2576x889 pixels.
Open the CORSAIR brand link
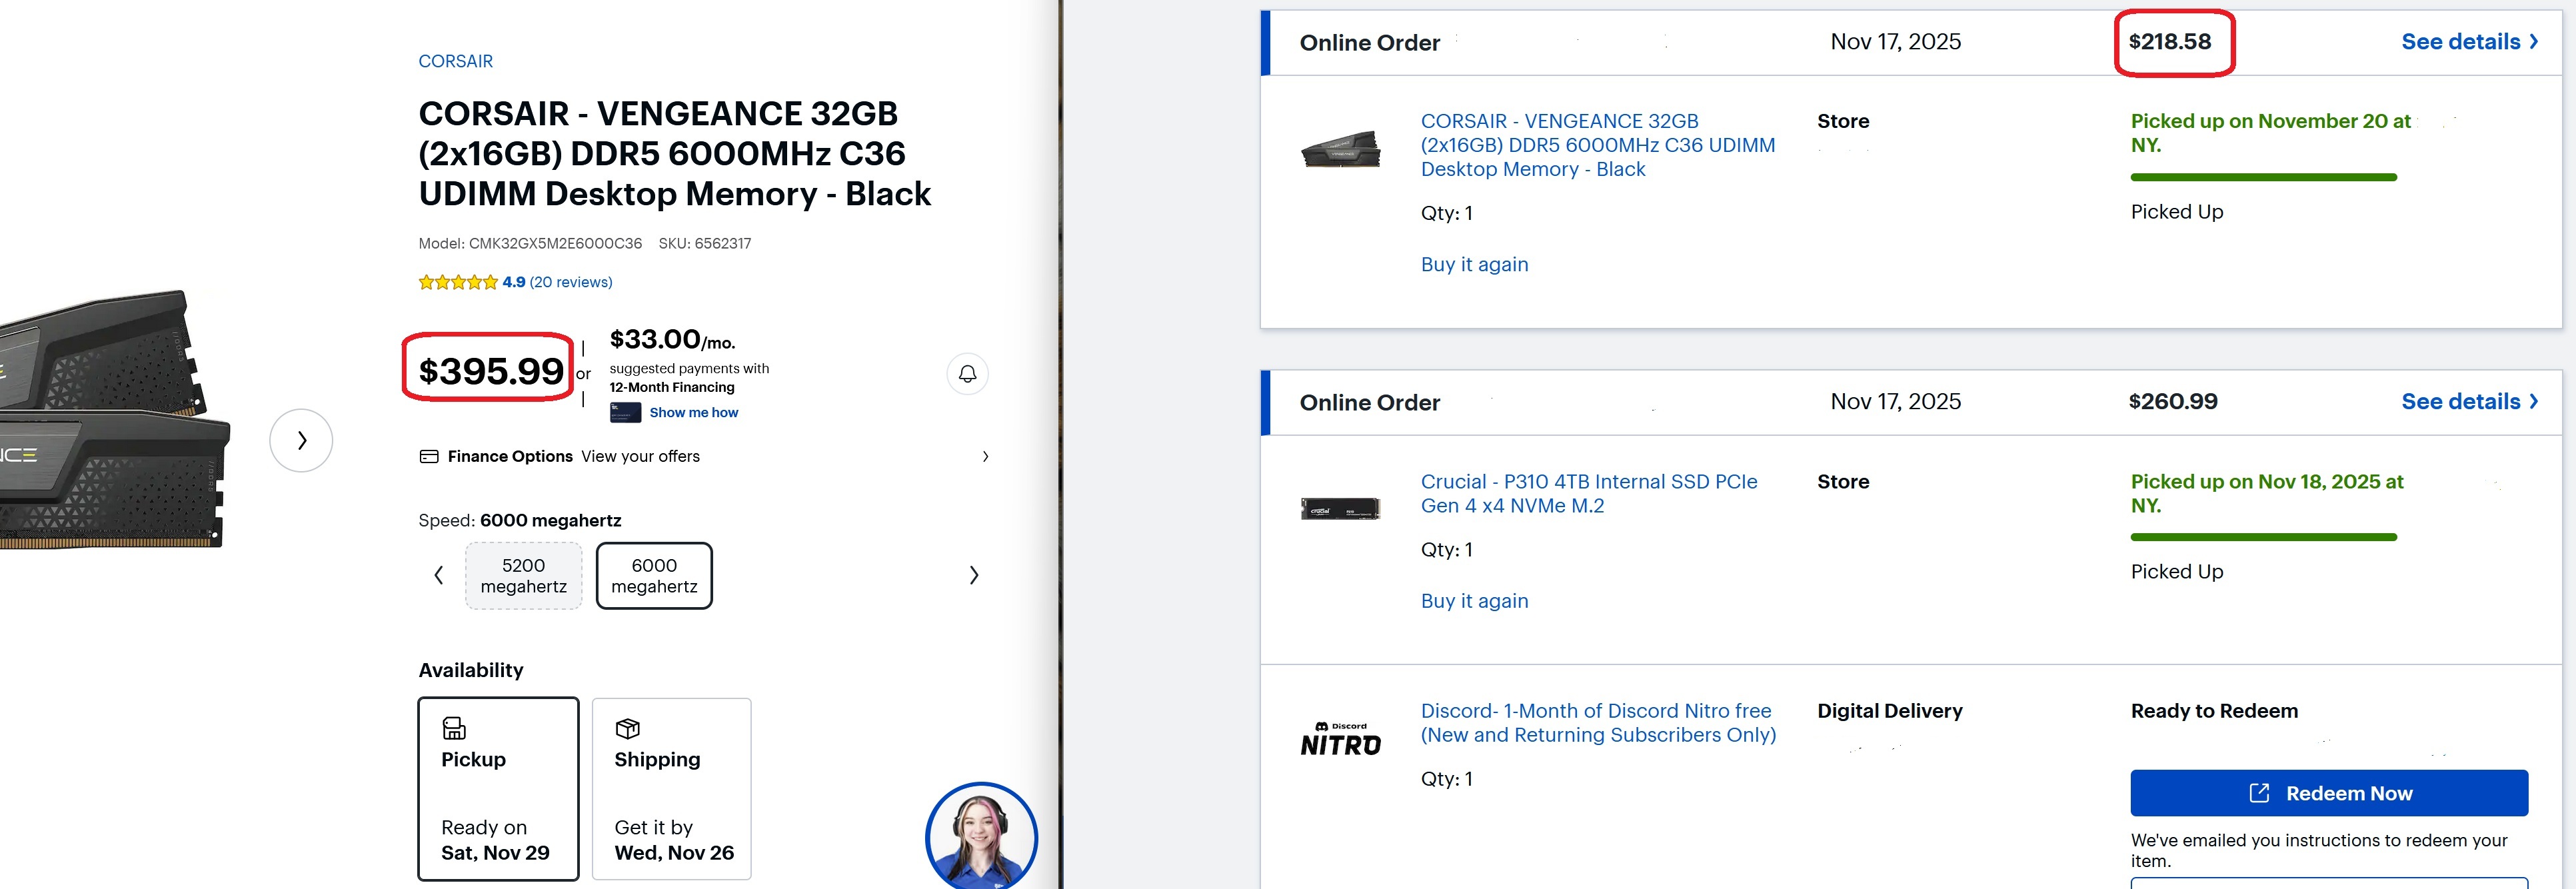[x=455, y=61]
